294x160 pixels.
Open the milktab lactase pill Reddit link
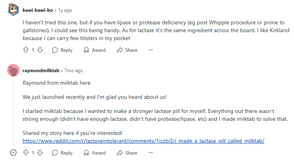coord(143,140)
